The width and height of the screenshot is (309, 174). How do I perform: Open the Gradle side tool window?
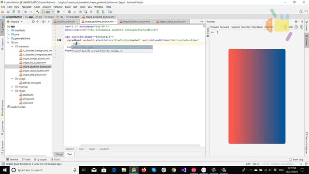(x=307, y=26)
